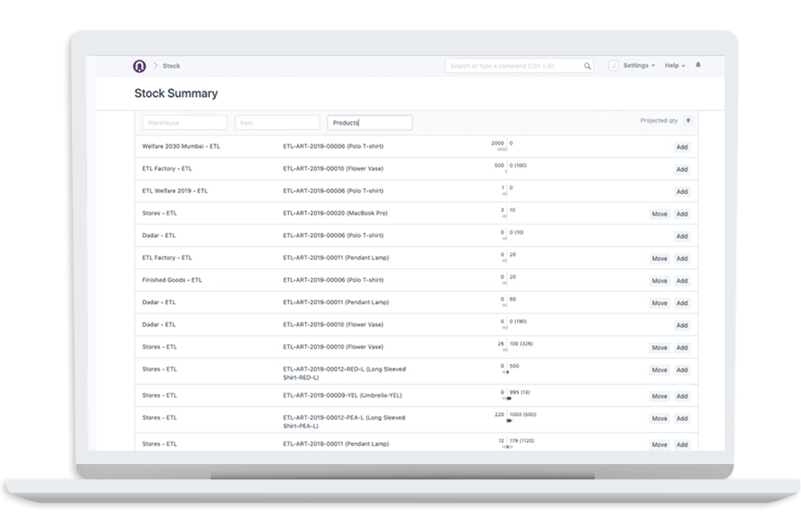The width and height of the screenshot is (801, 513).
Task: Expand the Help dropdown menu
Action: click(x=674, y=66)
